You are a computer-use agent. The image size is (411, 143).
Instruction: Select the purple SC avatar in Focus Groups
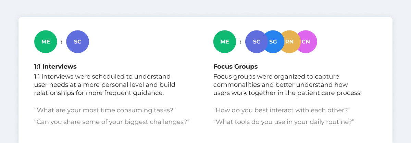256,42
